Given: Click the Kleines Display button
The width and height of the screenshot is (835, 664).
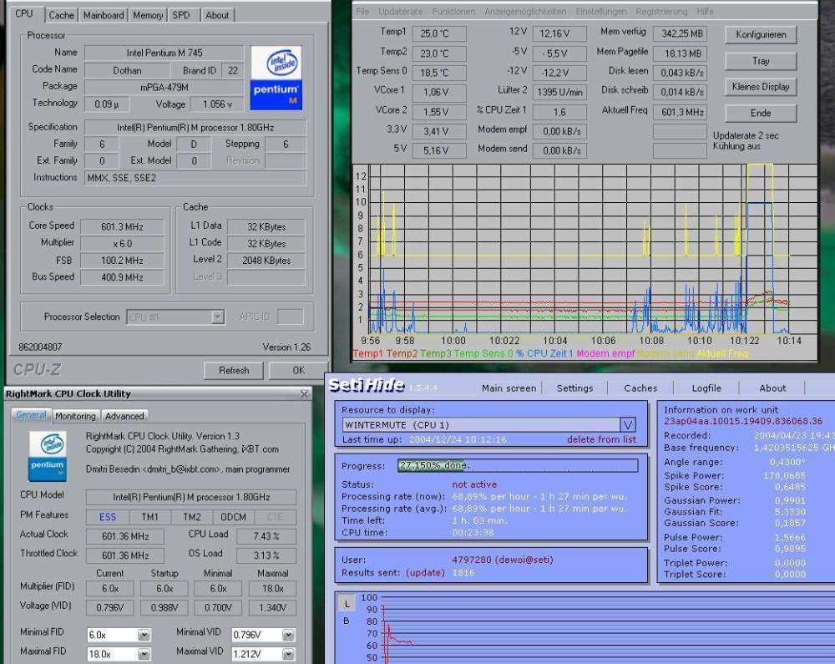Looking at the screenshot, I should coord(761,87).
